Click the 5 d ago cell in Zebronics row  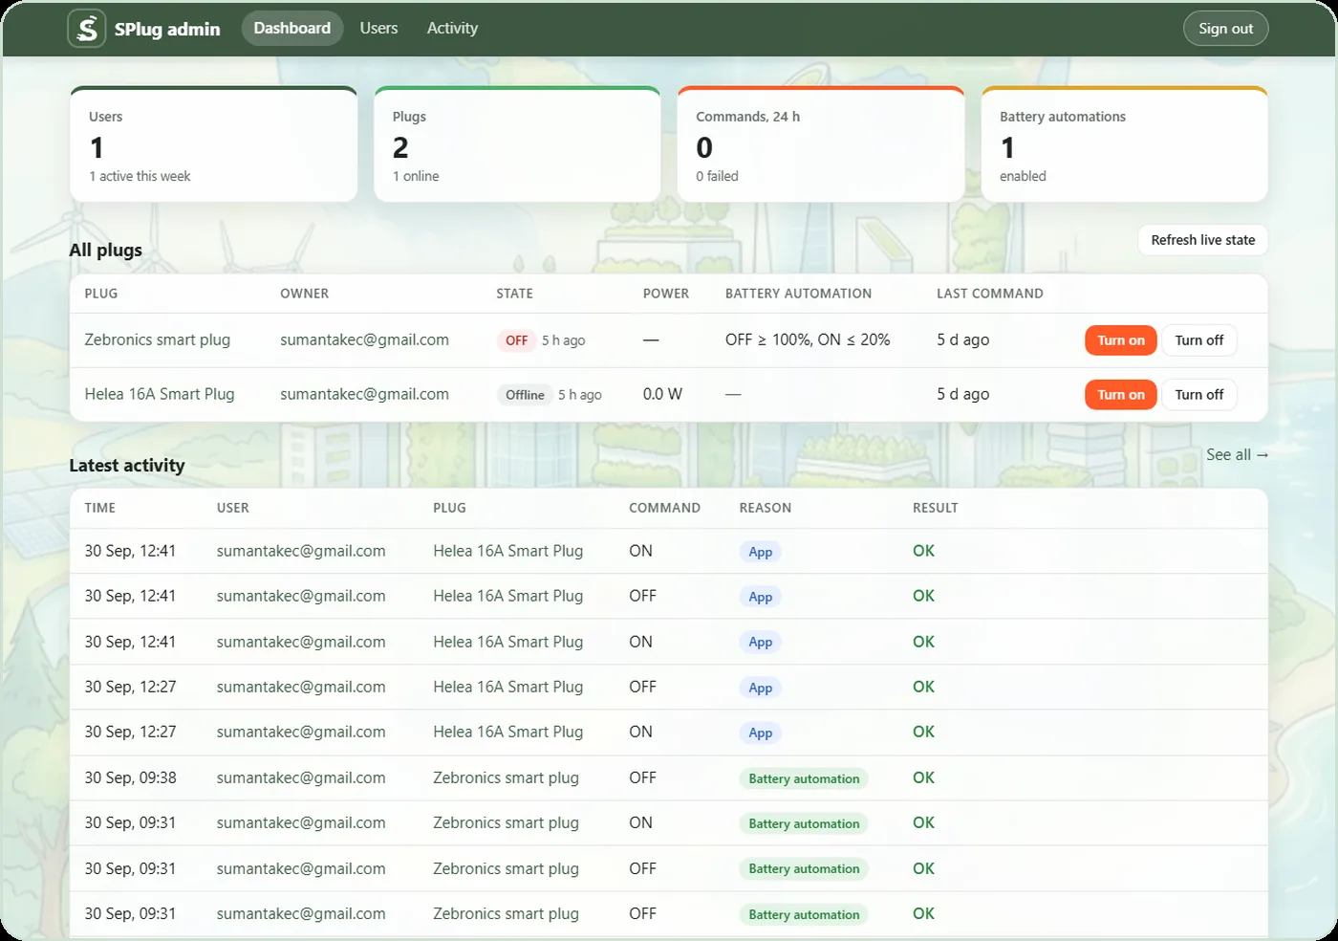962,339
